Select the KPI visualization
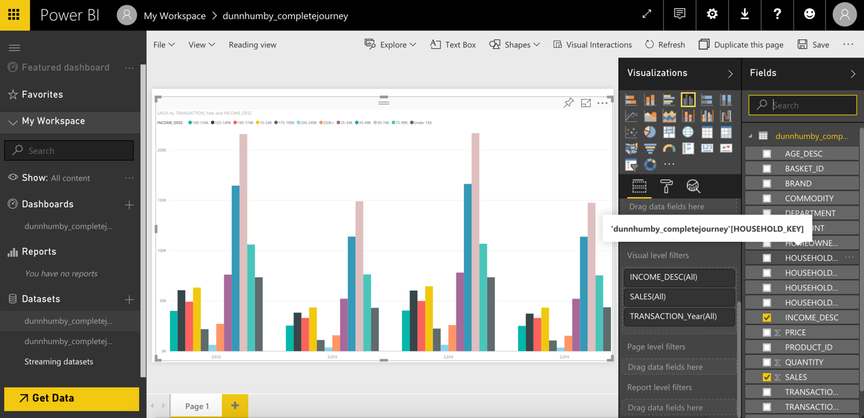 pos(726,148)
